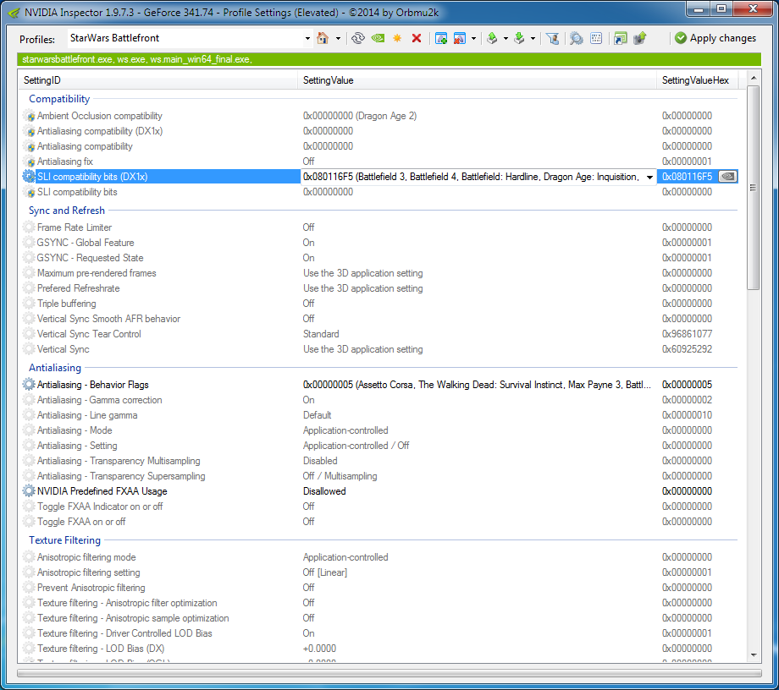The height and width of the screenshot is (690, 779).
Task: Click the user-profile filter funnel icon
Action: click(x=552, y=38)
